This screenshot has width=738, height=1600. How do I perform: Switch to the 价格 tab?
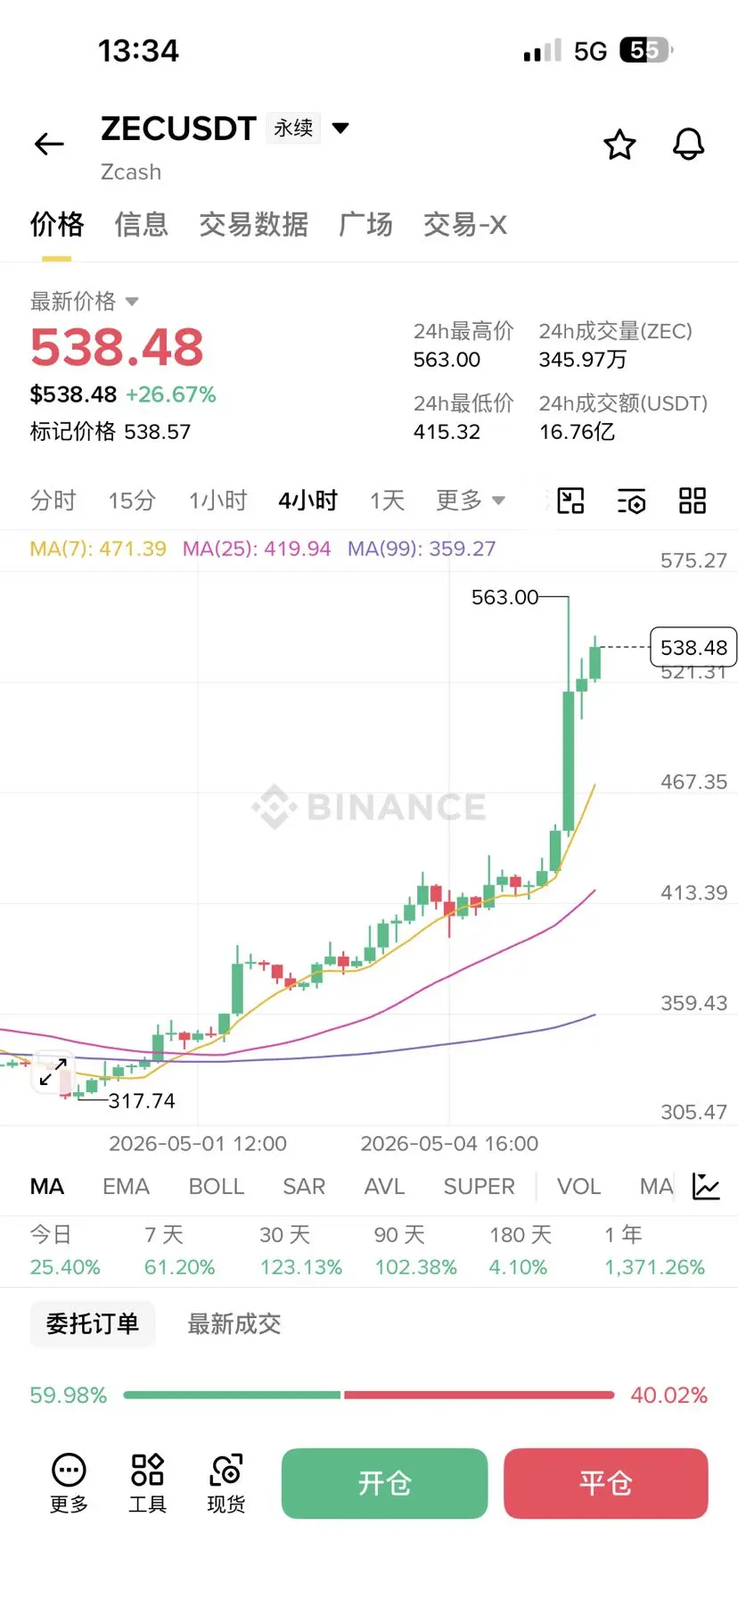pyautogui.click(x=57, y=225)
